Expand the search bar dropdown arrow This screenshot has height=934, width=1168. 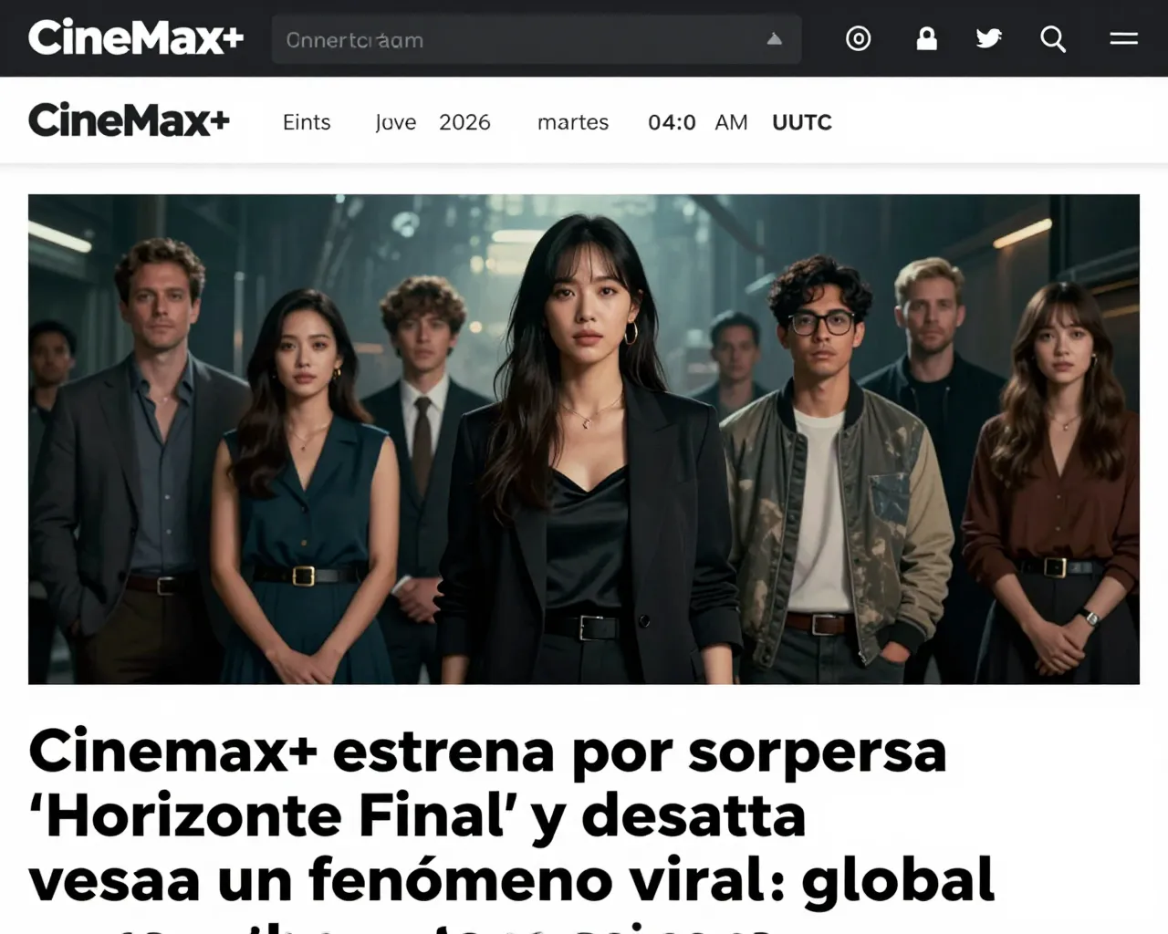coord(774,39)
